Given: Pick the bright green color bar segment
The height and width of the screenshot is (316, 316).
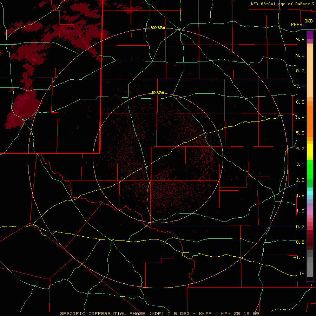Looking at the screenshot, I should (310, 169).
